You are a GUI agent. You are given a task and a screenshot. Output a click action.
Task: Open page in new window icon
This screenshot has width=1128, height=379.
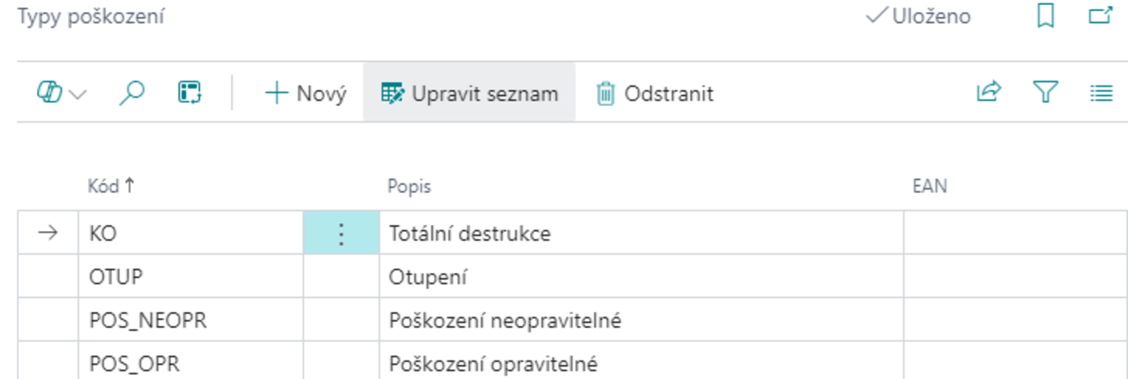(1101, 17)
